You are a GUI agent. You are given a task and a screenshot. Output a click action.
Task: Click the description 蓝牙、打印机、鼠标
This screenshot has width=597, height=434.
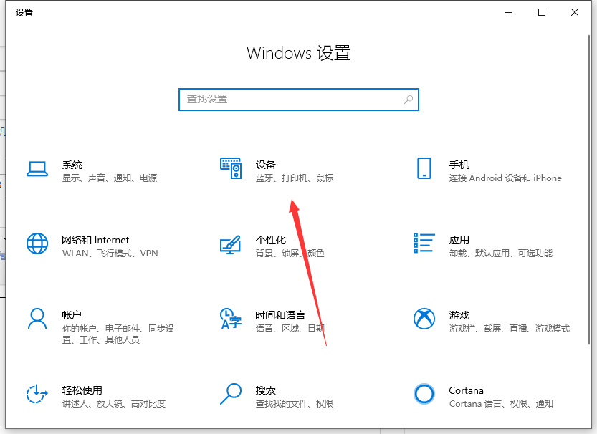tap(295, 178)
